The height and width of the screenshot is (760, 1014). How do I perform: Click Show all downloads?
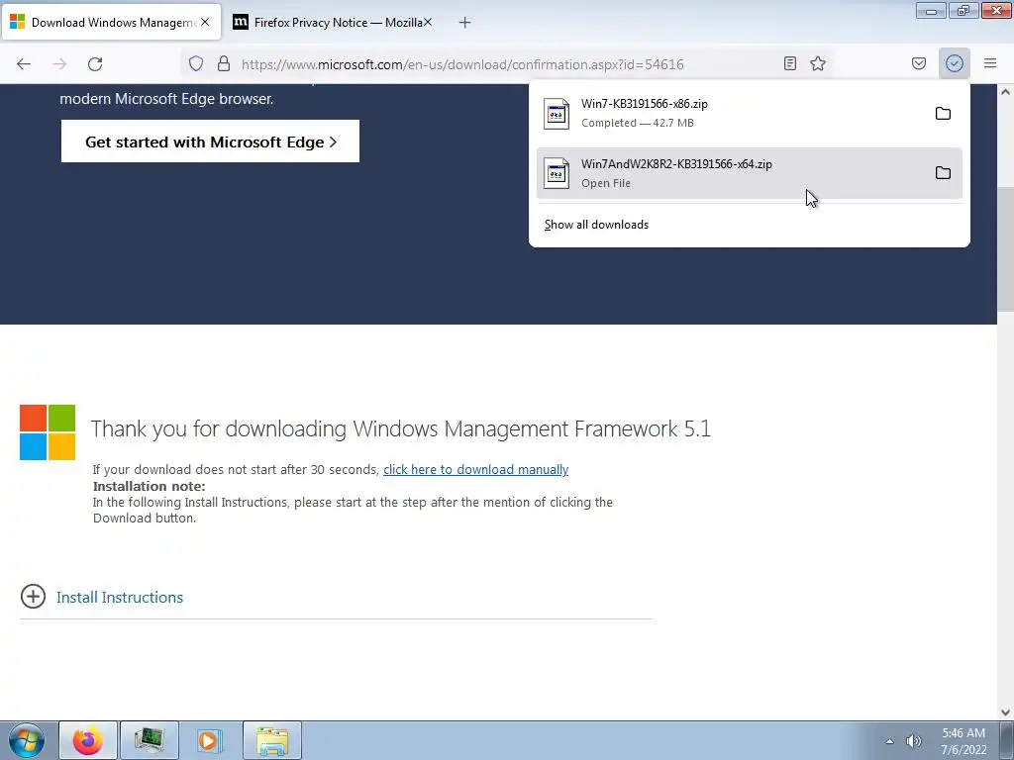coord(596,225)
